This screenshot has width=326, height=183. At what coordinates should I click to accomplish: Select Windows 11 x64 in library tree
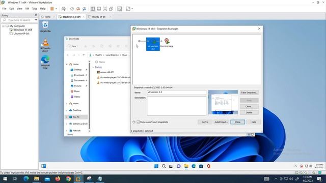[x=22, y=30]
